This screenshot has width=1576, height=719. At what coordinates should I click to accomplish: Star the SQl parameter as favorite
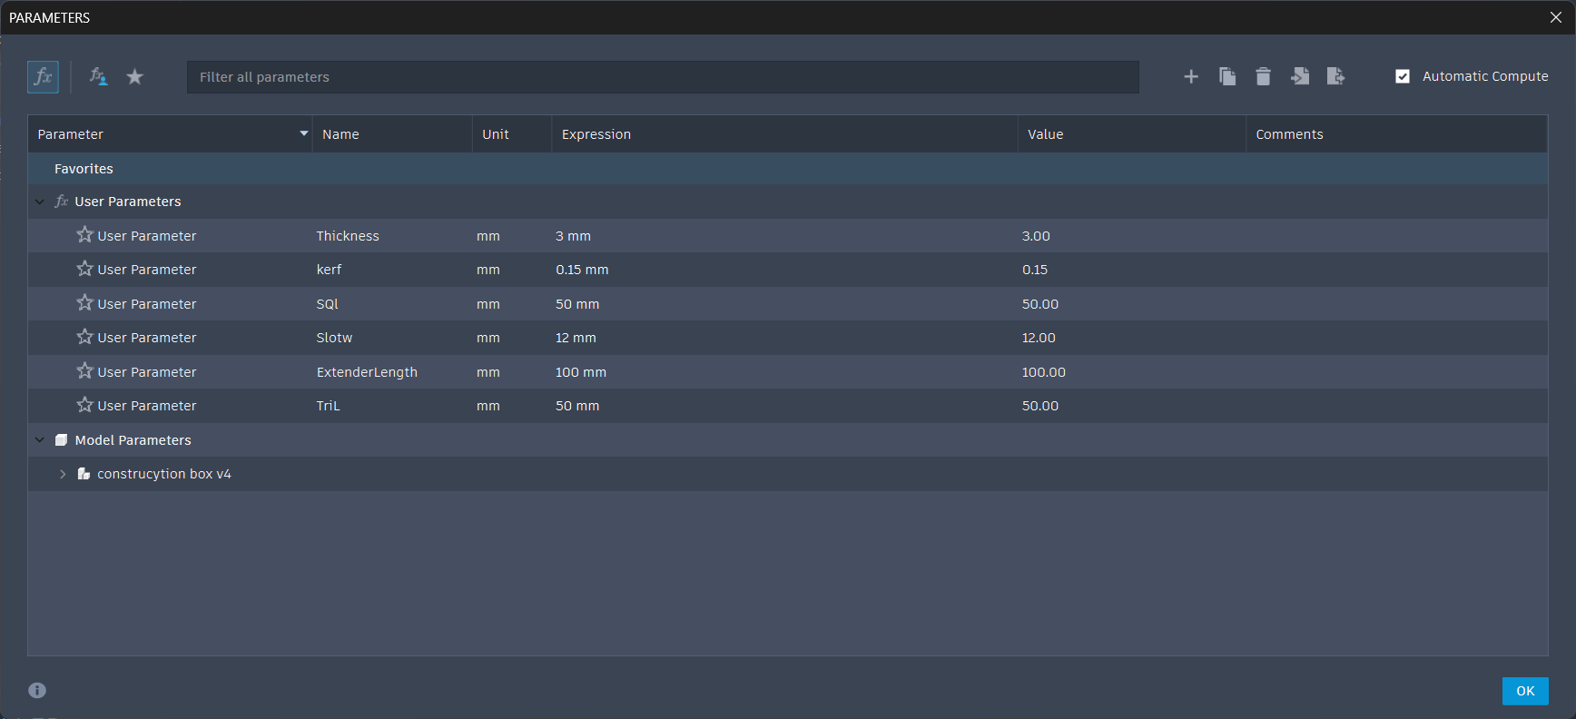(85, 303)
